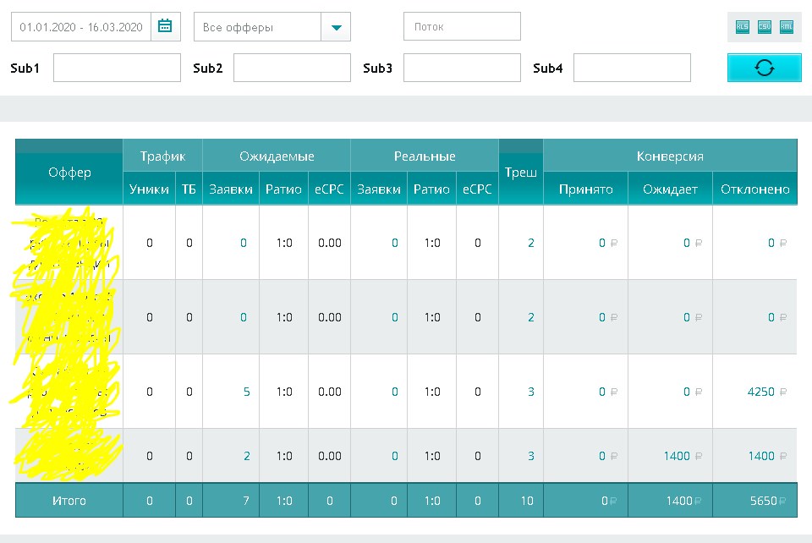Expand the "Все офферы" dropdown arrow
Image resolution: width=812 pixels, height=543 pixels.
(x=336, y=27)
